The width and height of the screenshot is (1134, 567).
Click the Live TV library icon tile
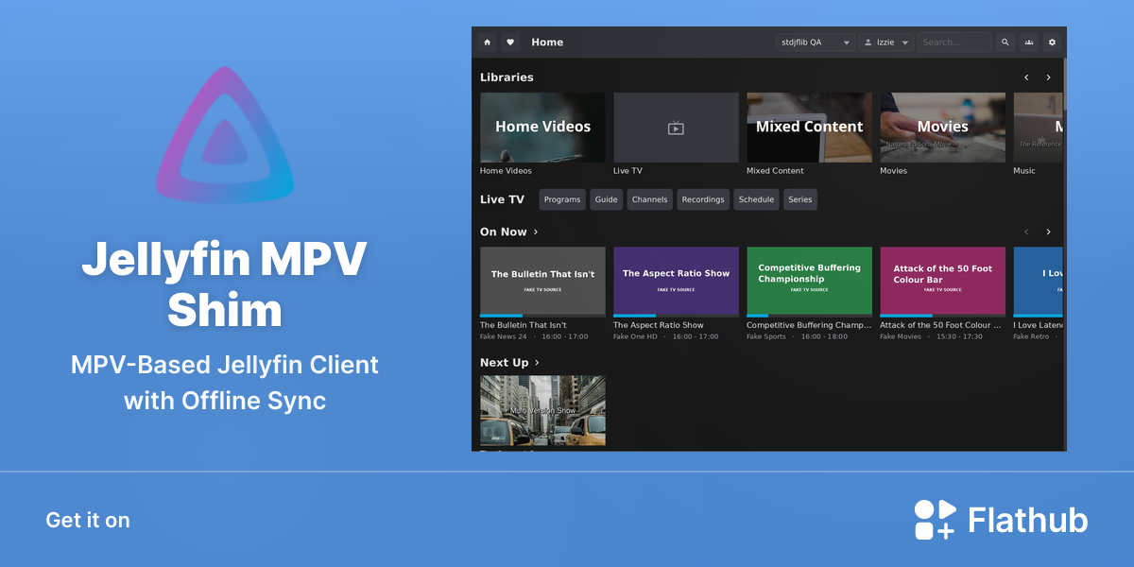point(676,128)
